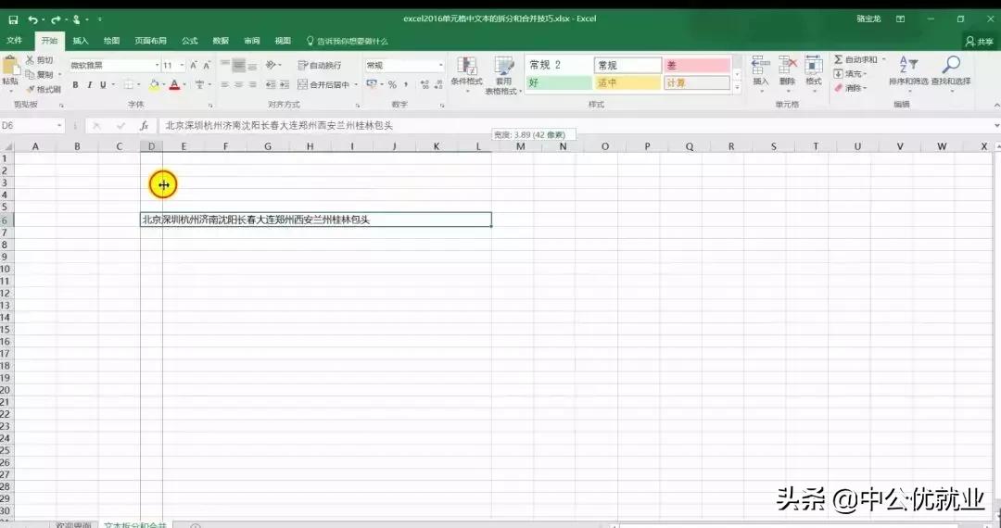Open the font name dropdown (微软雅黑)
Viewport: 1001px width, 528px height.
157,66
